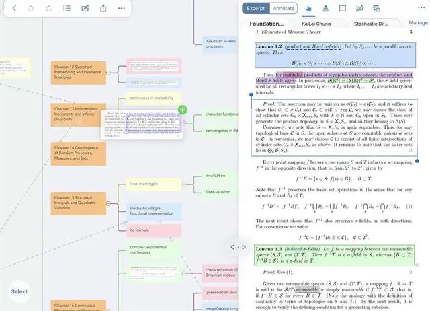Select the 'complex exponential martingales' node
The image size is (430, 311).
coord(154,250)
